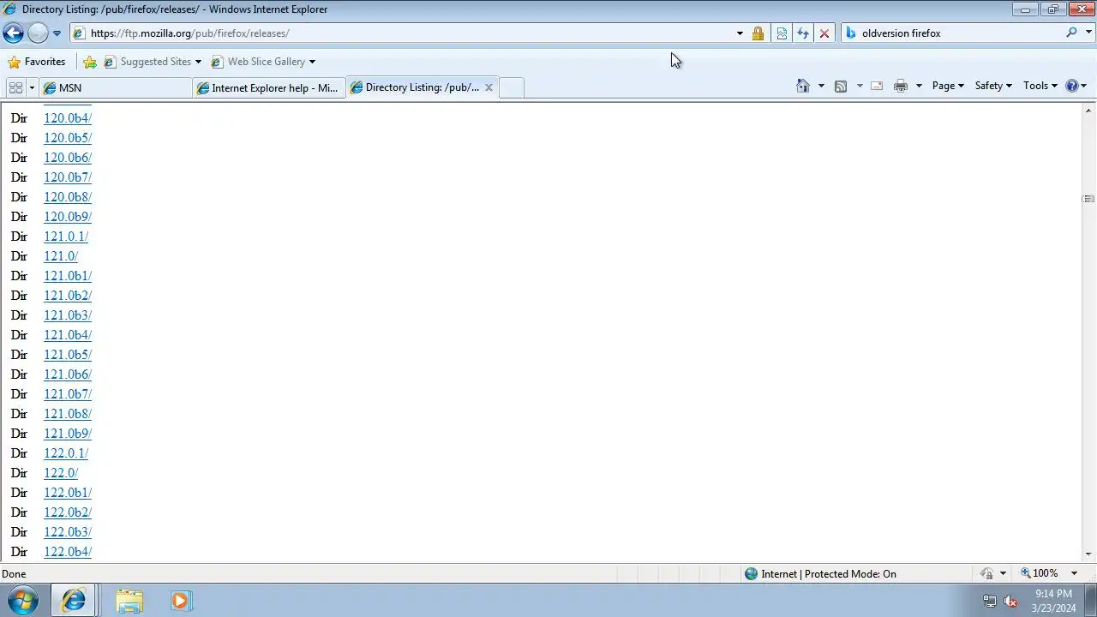Open the Help question mark menu
This screenshot has width=1097, height=617.
[x=1076, y=86]
